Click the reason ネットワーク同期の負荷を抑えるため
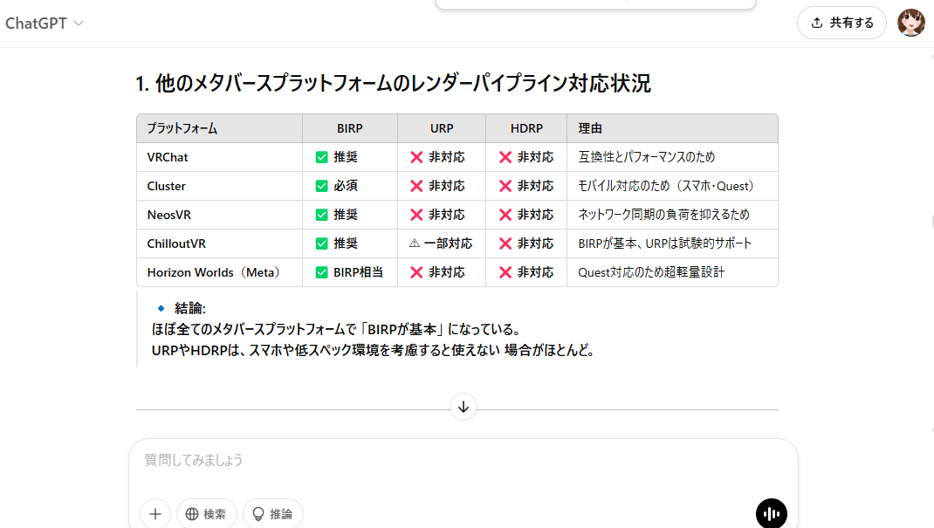 pos(663,215)
